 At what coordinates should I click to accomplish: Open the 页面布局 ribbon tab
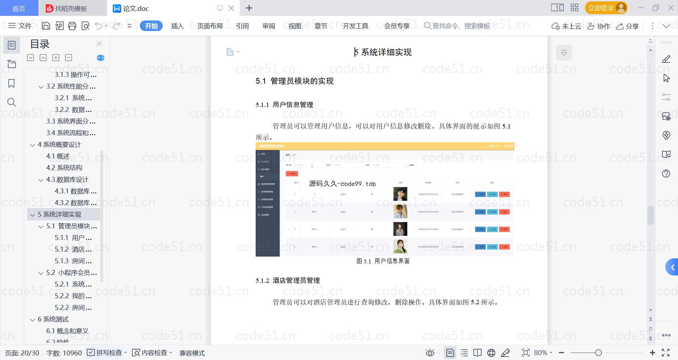click(210, 26)
